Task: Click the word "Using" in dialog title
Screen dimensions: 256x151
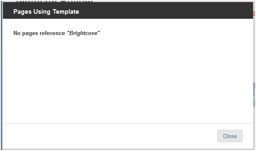Action: [x=42, y=12]
